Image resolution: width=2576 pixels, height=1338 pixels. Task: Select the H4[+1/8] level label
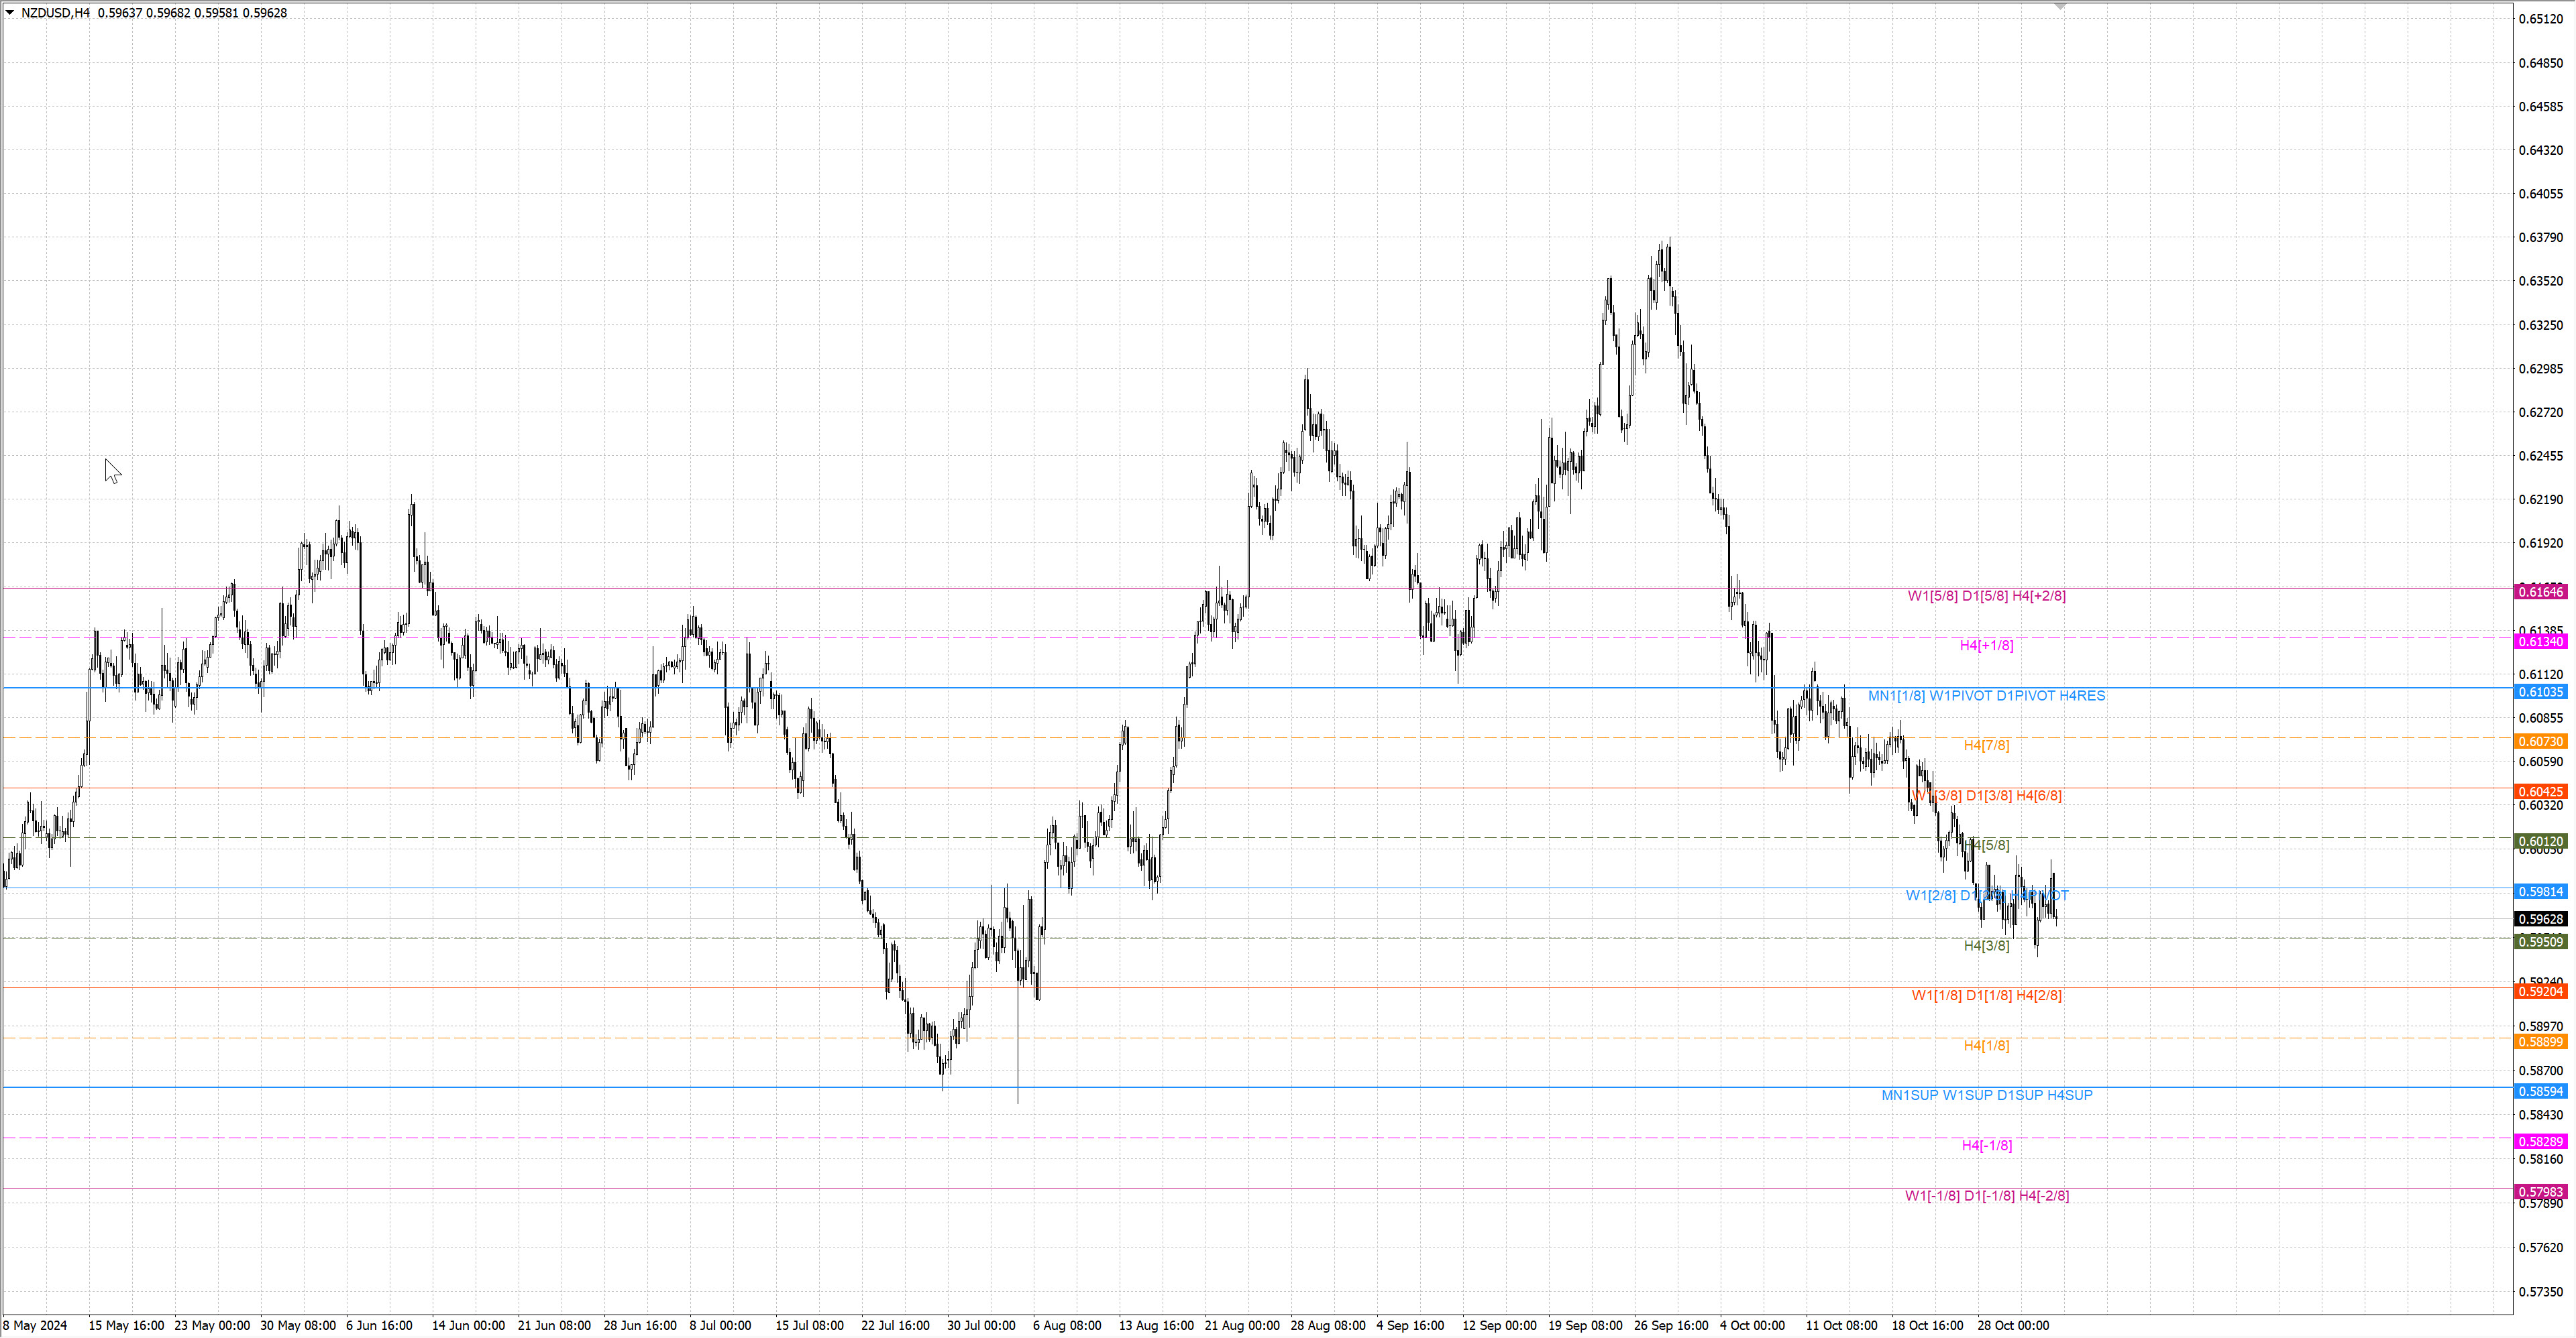point(1986,646)
